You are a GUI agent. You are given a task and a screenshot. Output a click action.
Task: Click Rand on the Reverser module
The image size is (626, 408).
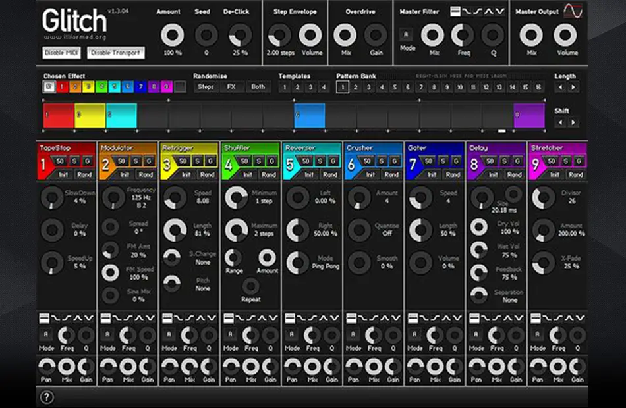[329, 174]
